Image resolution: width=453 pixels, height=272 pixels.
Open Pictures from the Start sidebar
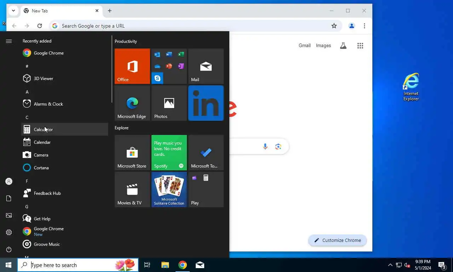9,215
